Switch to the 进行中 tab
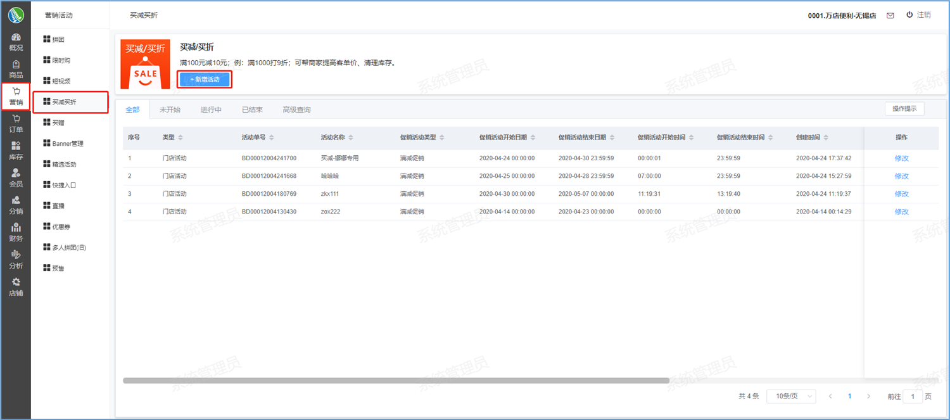The image size is (950, 420). [211, 110]
